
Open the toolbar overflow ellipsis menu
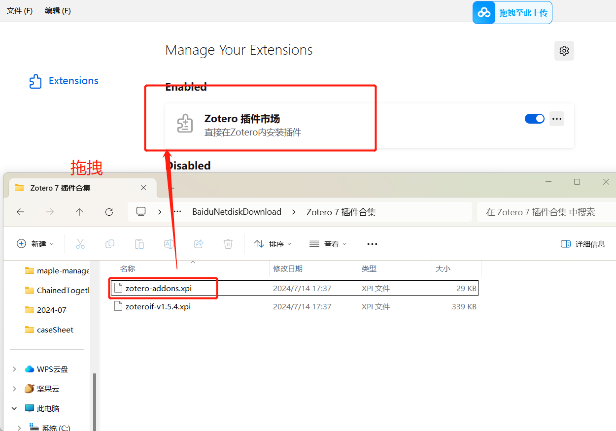[372, 244]
